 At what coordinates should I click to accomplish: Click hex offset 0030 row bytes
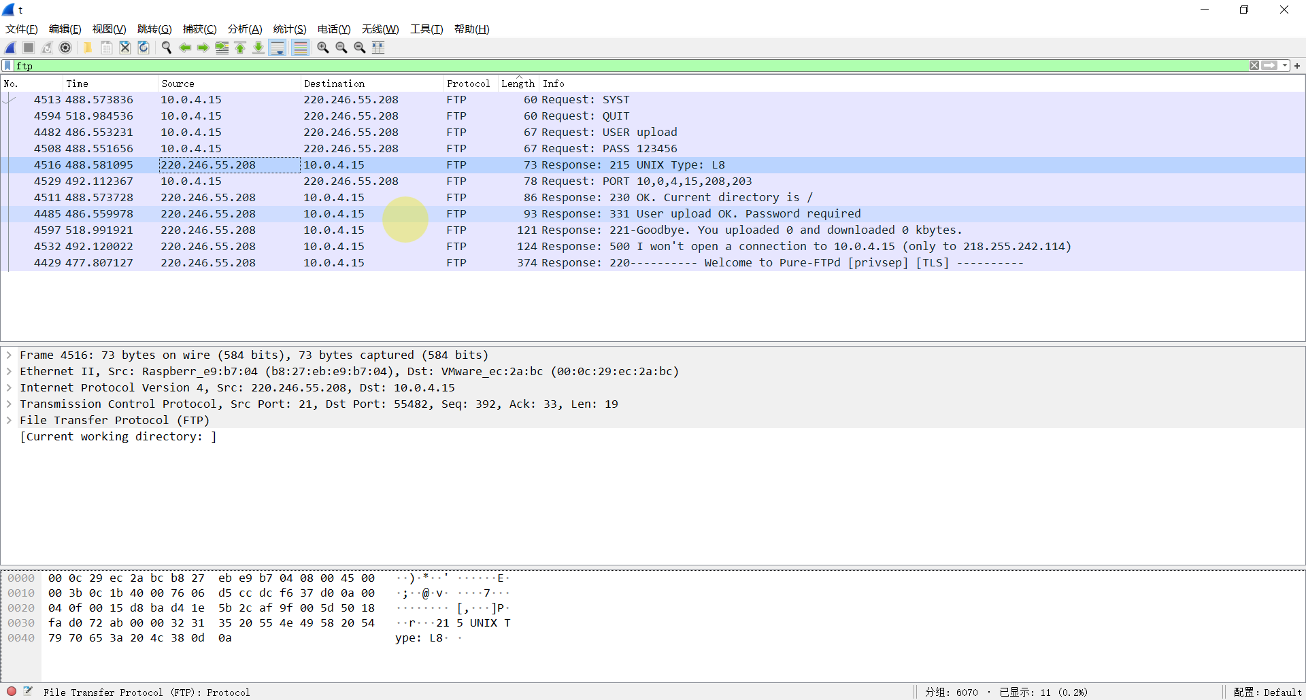[211, 623]
